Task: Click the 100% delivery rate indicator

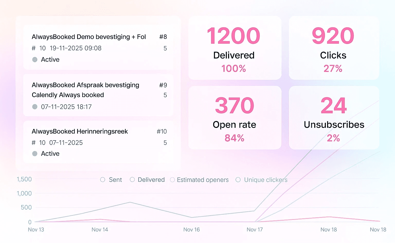Action: click(x=234, y=69)
